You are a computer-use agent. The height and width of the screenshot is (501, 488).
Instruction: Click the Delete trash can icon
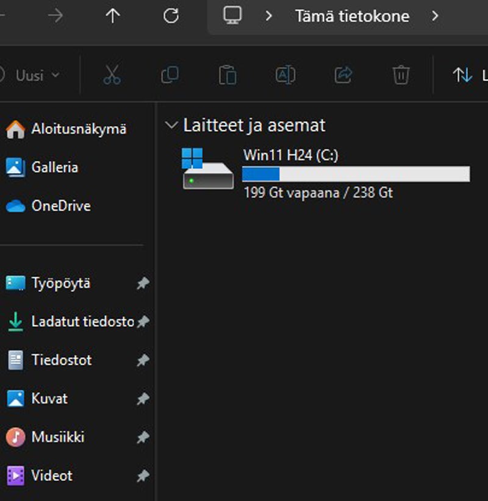coord(401,75)
